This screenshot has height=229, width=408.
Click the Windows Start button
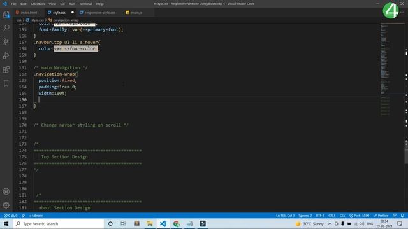(6, 223)
